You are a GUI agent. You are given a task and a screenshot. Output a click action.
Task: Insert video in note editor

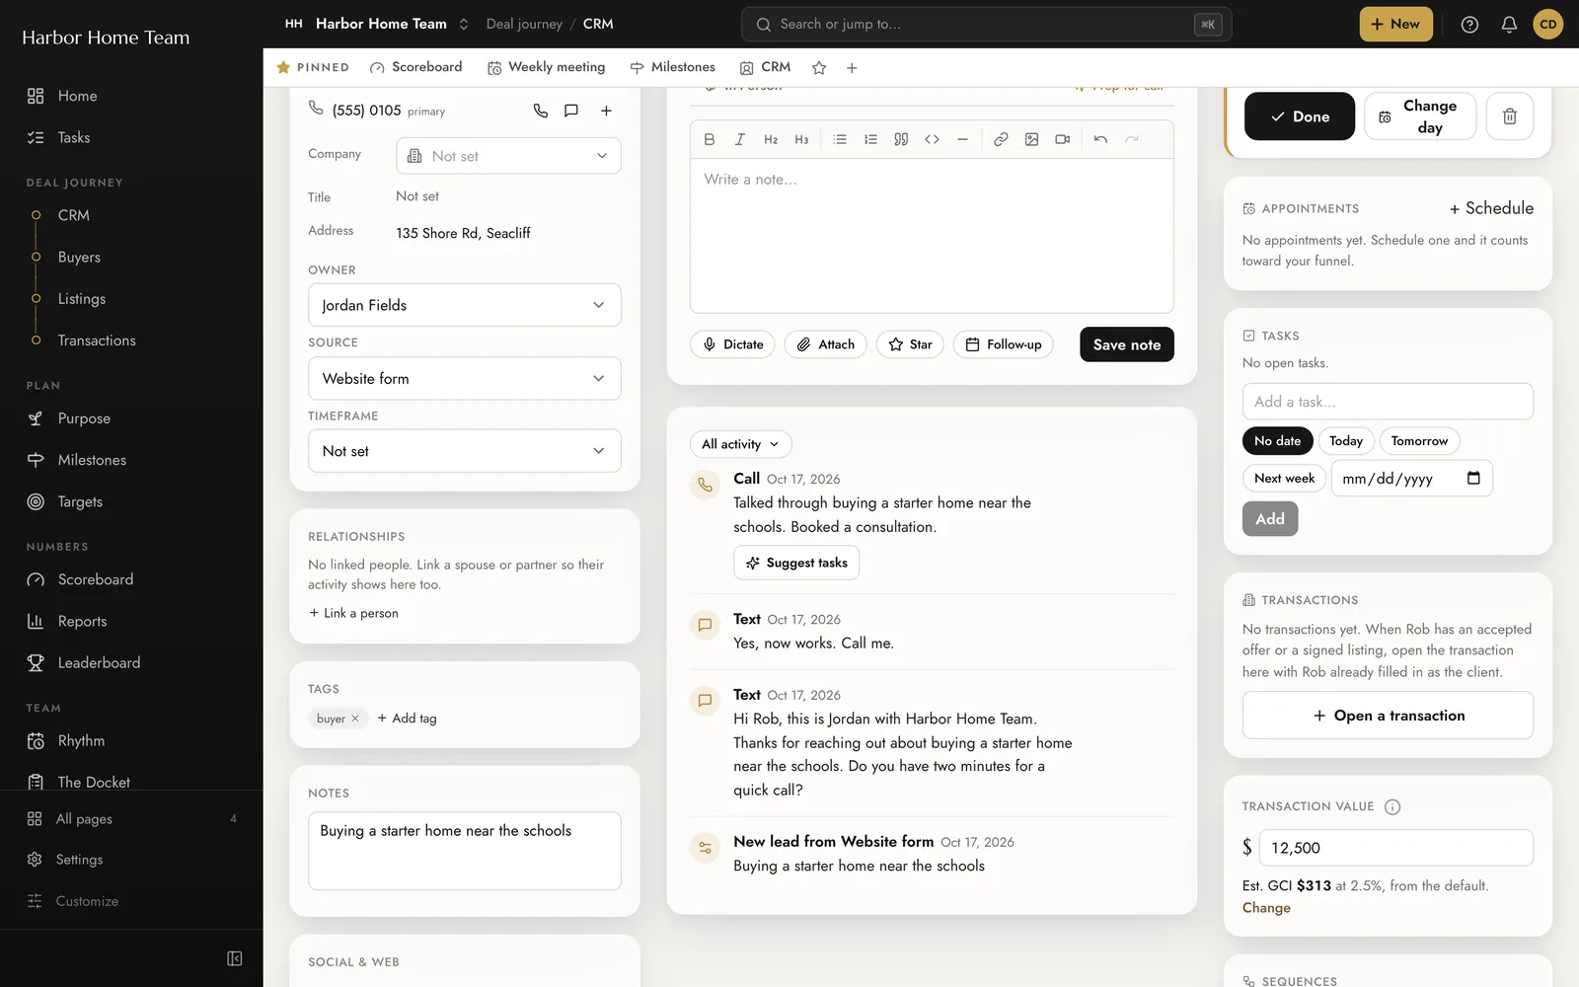click(1062, 139)
